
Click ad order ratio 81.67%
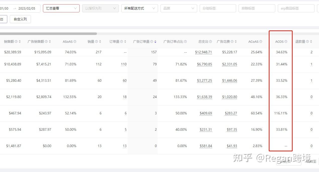pos(181,81)
